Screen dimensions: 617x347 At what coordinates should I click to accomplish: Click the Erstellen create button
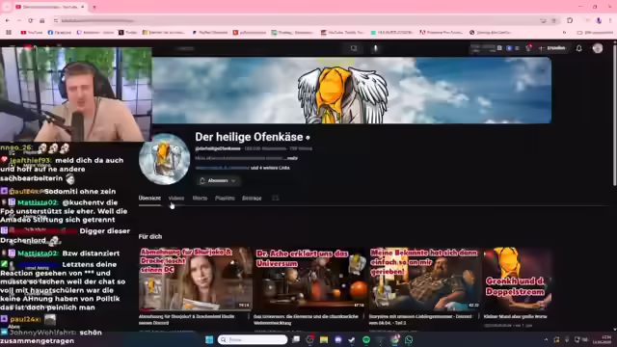(x=552, y=48)
